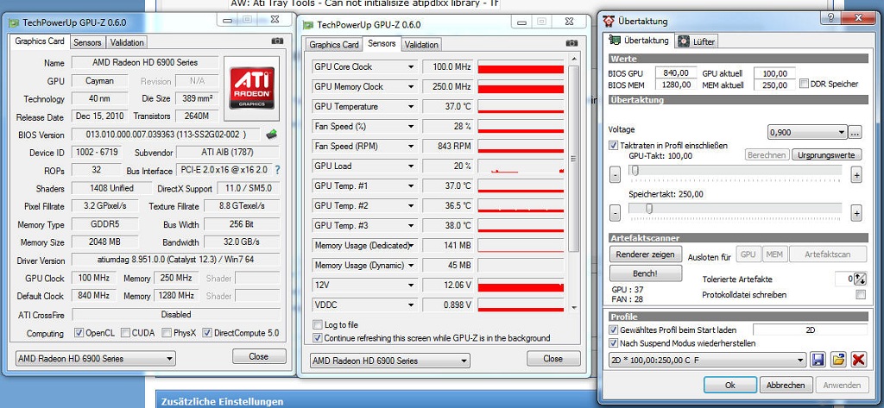This screenshot has height=408, width=884.
Task: Toggle Continue refreshing this screen checkbox
Action: click(318, 338)
